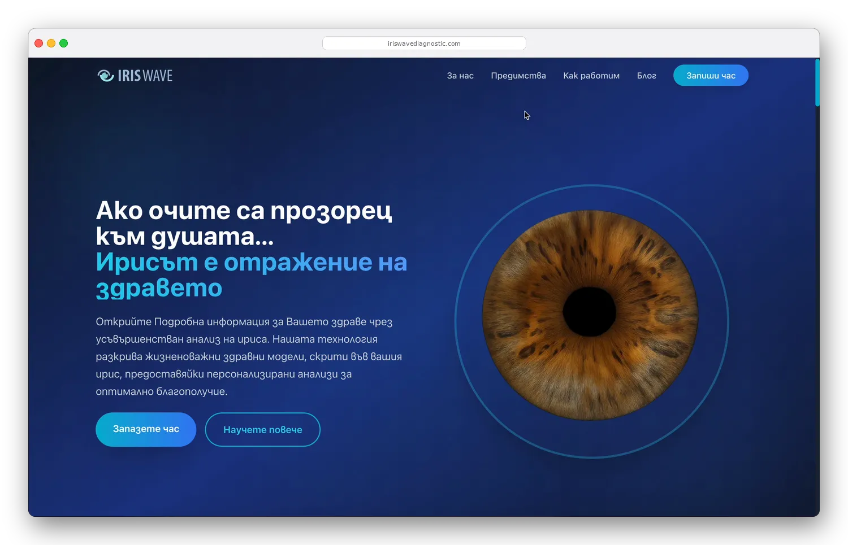The width and height of the screenshot is (848, 545).
Task: Click the Запазете час button
Action: [146, 429]
